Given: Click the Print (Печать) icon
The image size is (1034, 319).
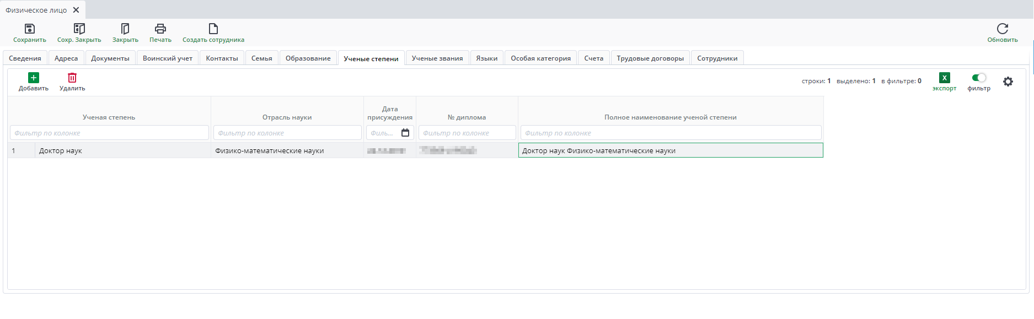Looking at the screenshot, I should click(160, 29).
